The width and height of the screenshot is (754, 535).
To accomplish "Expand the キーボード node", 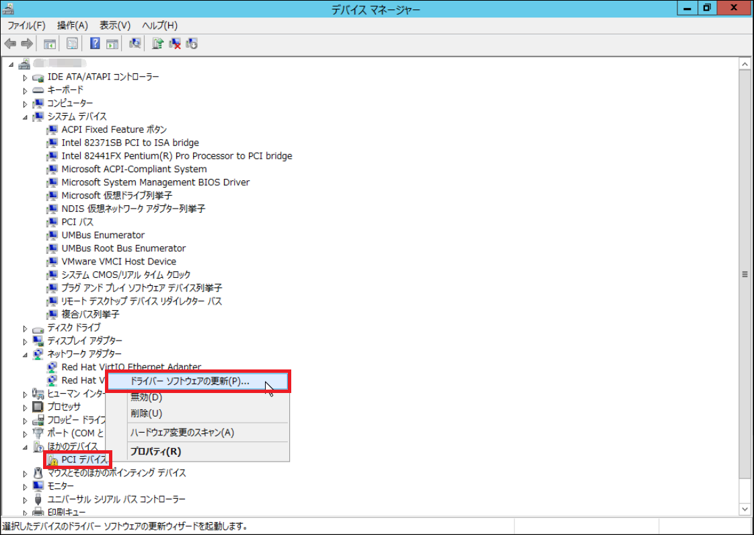I will click(x=25, y=90).
